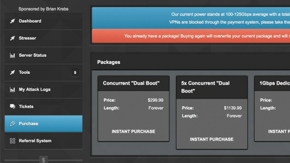This screenshot has width=290, height=163.
Task: Click the Tools rocket icon
Action: pyautogui.click(x=12, y=72)
